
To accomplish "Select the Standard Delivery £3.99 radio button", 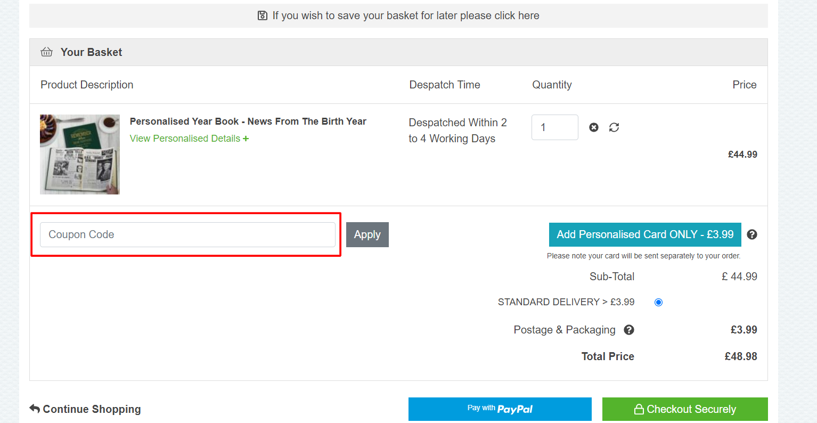I will point(658,302).
